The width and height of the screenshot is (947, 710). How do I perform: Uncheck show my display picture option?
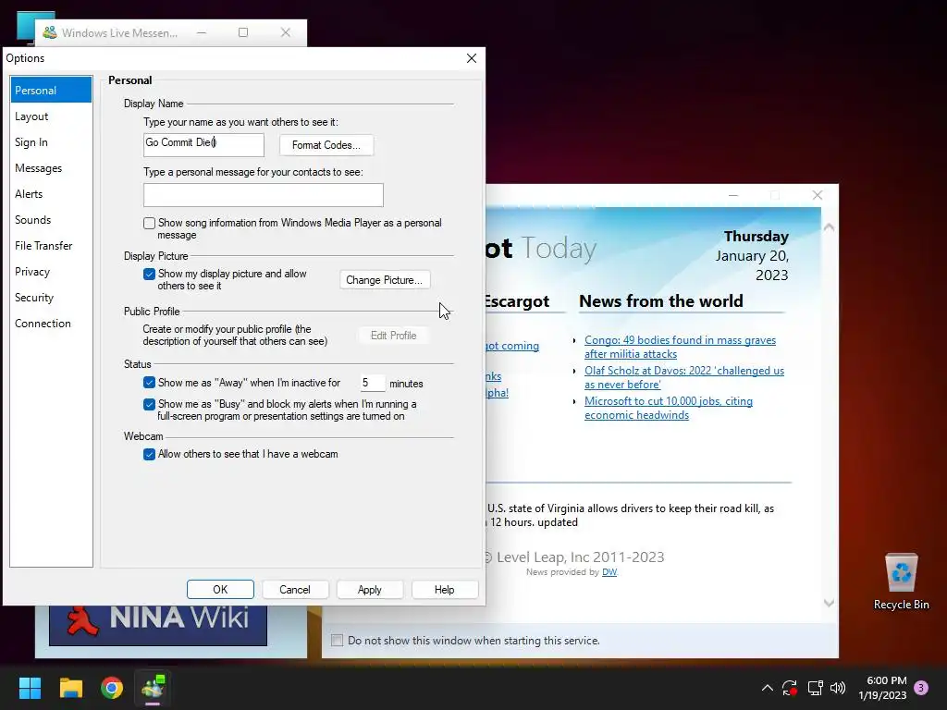click(x=149, y=274)
